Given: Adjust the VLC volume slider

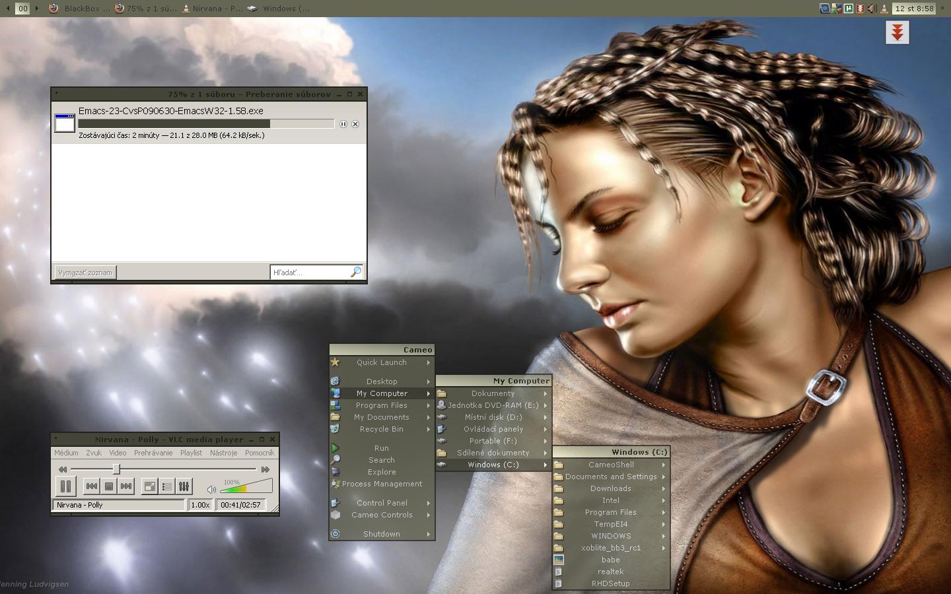Looking at the screenshot, I should coord(246,486).
